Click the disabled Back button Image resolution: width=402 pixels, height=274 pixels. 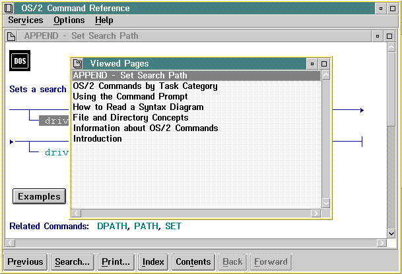(232, 261)
